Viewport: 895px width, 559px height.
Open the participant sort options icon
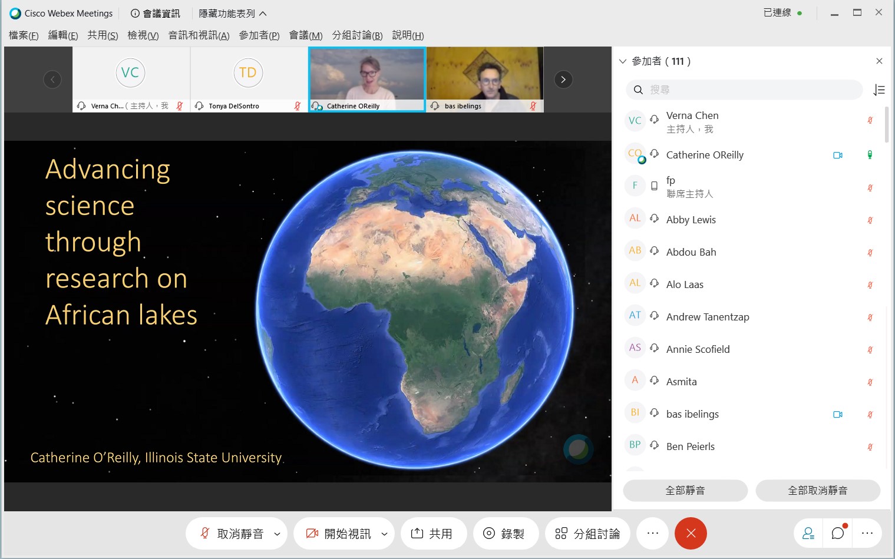coord(879,90)
